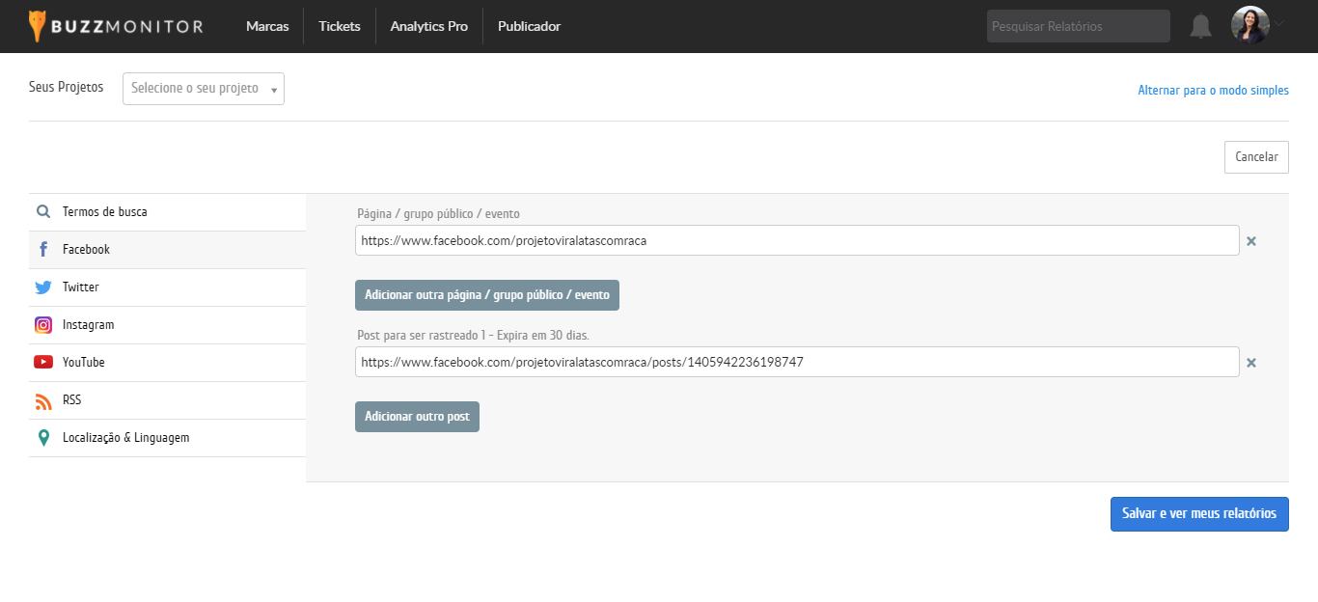1318x602 pixels.
Task: Open the notifications bell
Action: coord(1200,26)
